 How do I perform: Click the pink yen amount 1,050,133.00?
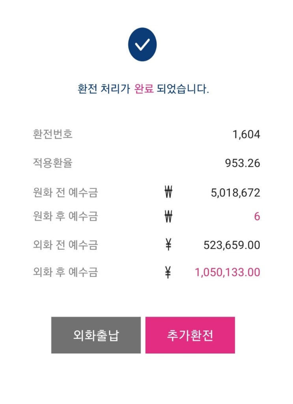coord(228,272)
